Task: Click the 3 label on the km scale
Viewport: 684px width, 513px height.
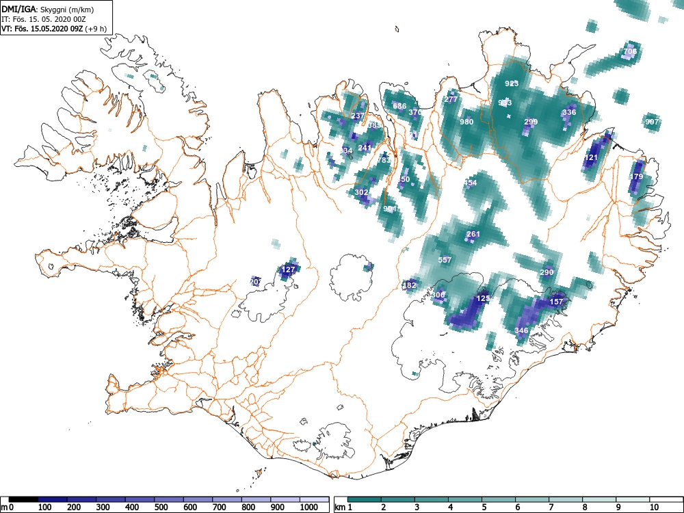Action: pyautogui.click(x=417, y=508)
